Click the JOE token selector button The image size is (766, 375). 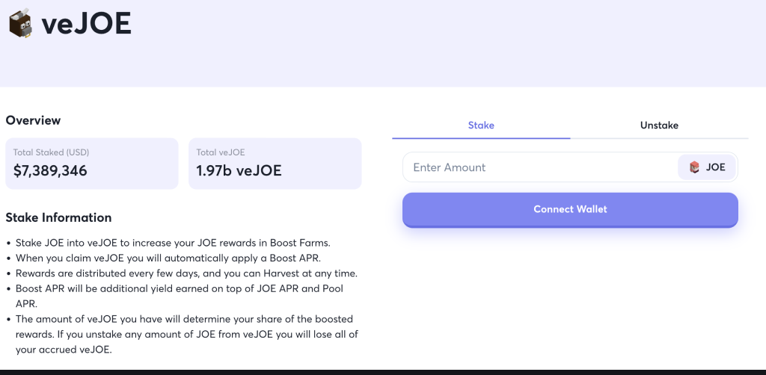point(707,167)
